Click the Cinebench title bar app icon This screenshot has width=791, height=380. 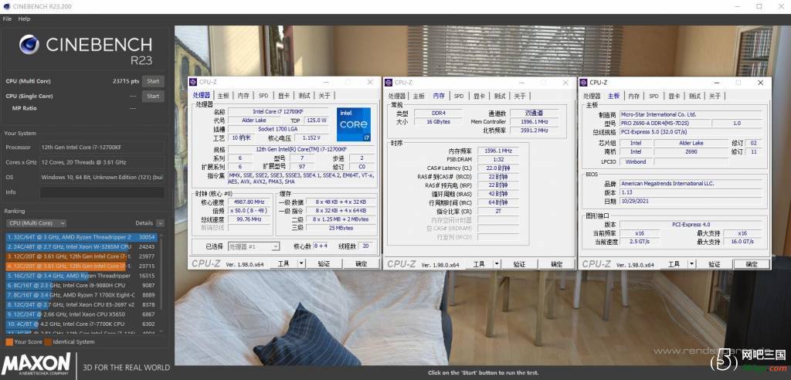pyautogui.click(x=6, y=6)
